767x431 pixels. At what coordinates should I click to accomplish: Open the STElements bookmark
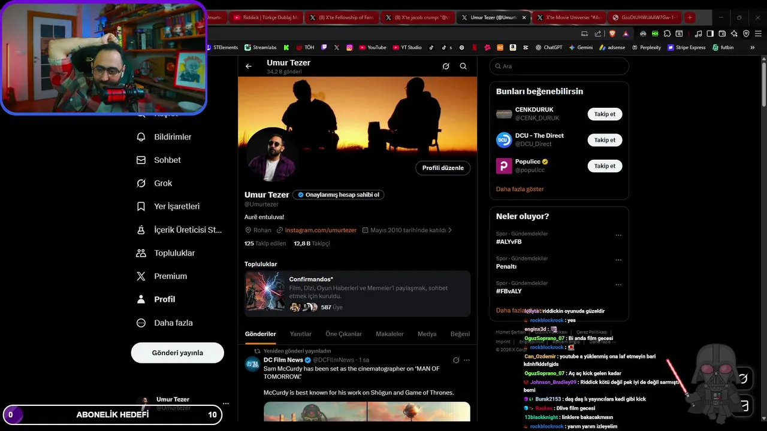222,47
